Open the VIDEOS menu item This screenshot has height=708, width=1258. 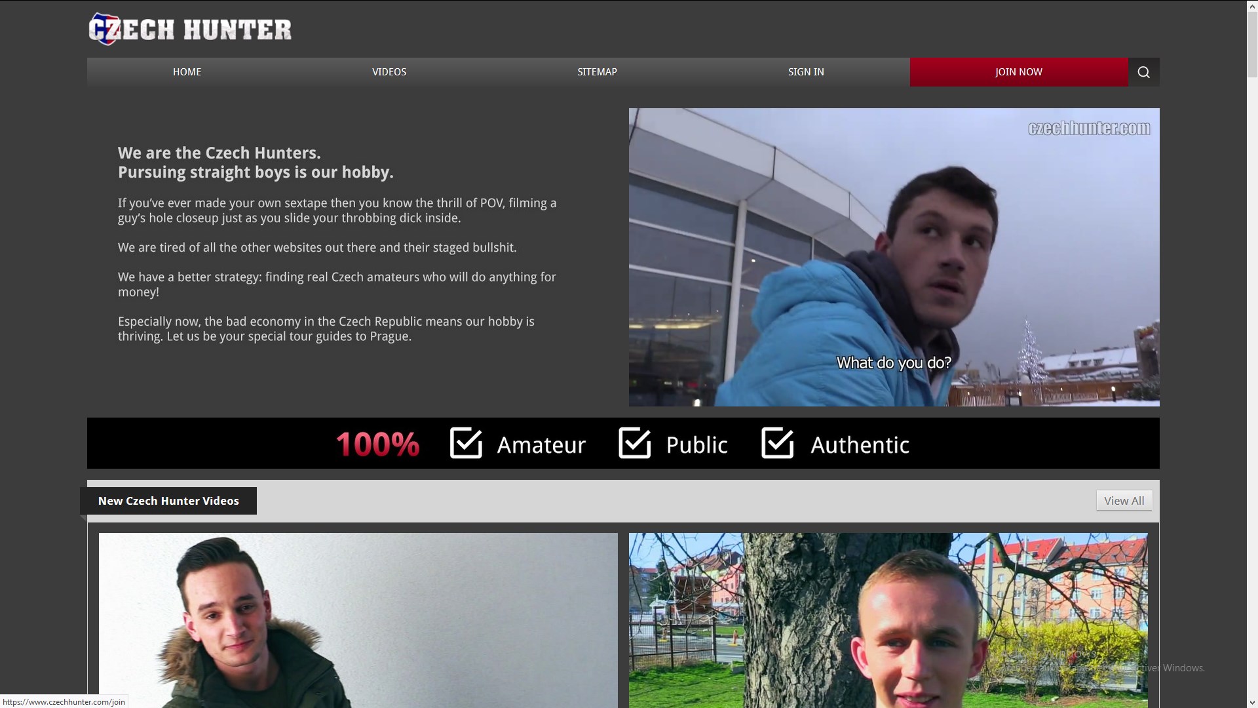click(x=389, y=72)
